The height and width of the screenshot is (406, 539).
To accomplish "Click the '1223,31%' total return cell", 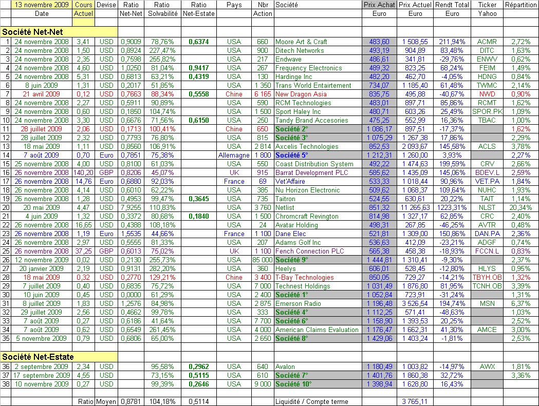I will pyautogui.click(x=452, y=207).
